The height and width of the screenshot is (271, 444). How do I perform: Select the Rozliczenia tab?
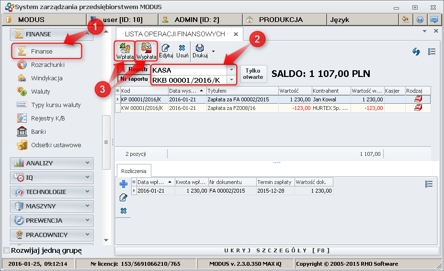coord(134,171)
